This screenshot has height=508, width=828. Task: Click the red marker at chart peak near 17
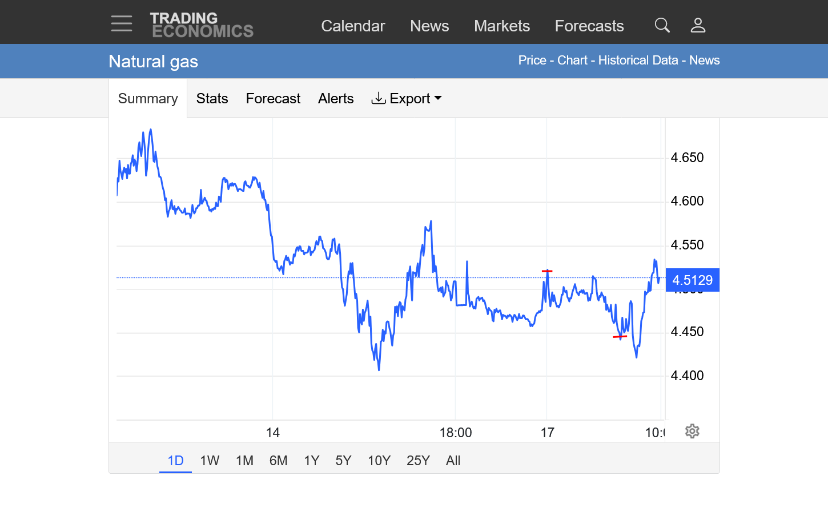[547, 271]
